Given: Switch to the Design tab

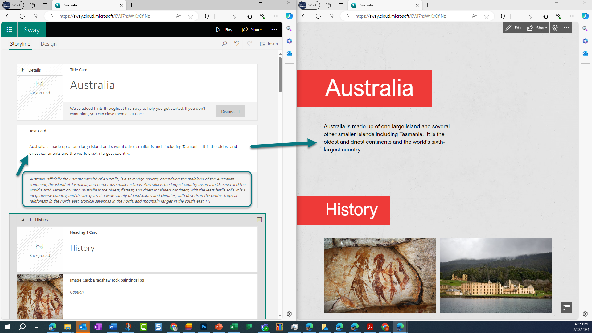Looking at the screenshot, I should pos(49,44).
